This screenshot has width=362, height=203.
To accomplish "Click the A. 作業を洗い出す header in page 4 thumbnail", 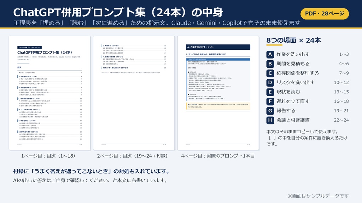I will click(218, 47).
